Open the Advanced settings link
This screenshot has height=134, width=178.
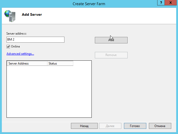[x=20, y=54]
